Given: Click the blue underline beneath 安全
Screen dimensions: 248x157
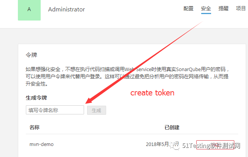Looking at the screenshot, I should click(x=206, y=14).
